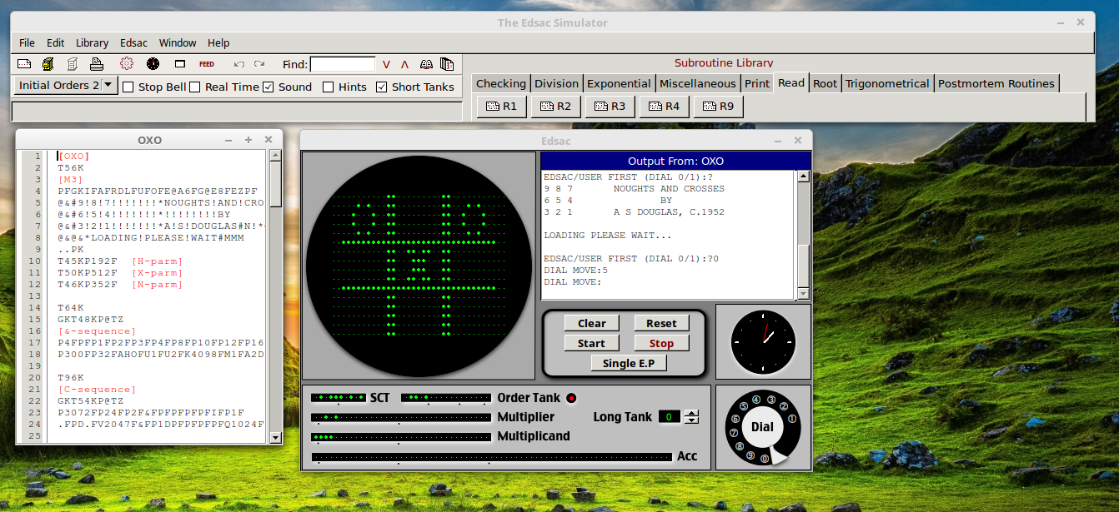Load the R1 subroutine tape
Image resolution: width=1119 pixels, height=512 pixels.
(500, 106)
